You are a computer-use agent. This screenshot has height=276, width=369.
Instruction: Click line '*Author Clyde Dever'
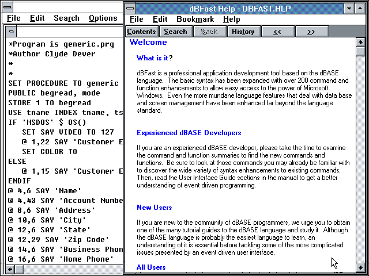[52, 54]
